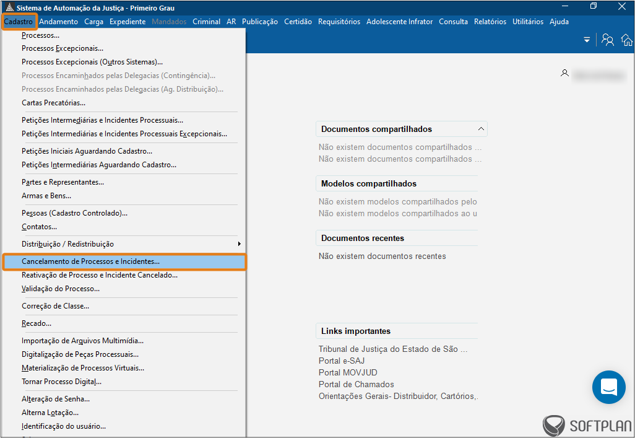Open the Publicação menu
The height and width of the screenshot is (438, 635).
(259, 22)
